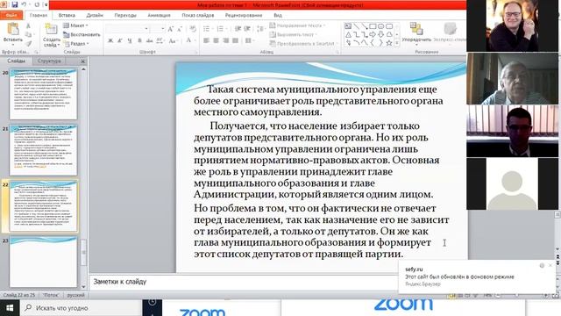The image size is (561, 316).
Task: Click the Undo arrow in quick access toolbar
Action: (x=24, y=4)
